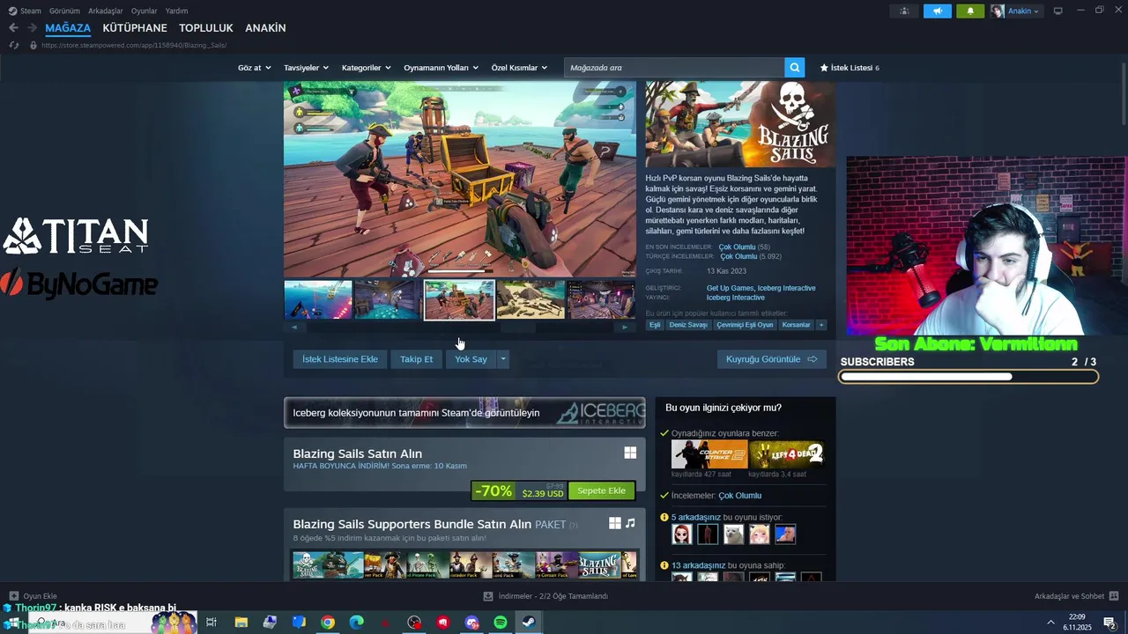Open File Explorer from the taskbar
The image size is (1128, 634).
241,623
